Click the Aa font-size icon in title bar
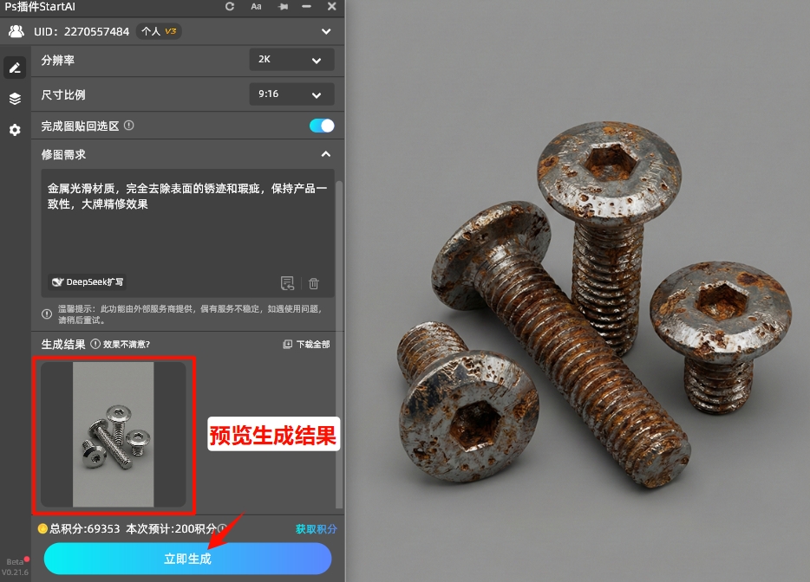Viewport: 810px width, 582px height. [x=256, y=7]
